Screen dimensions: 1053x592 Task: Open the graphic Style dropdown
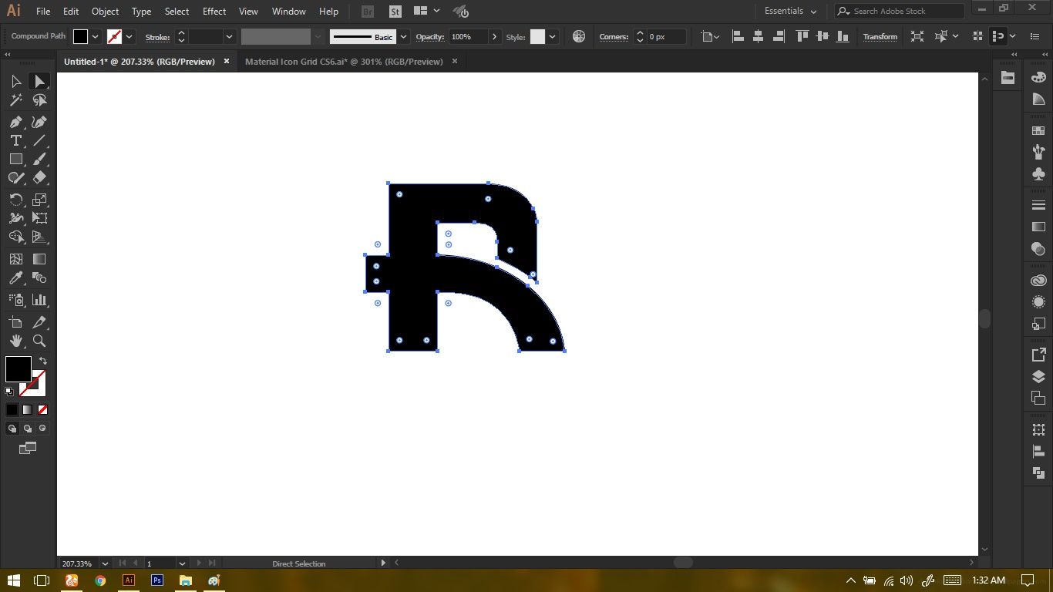[x=552, y=37]
